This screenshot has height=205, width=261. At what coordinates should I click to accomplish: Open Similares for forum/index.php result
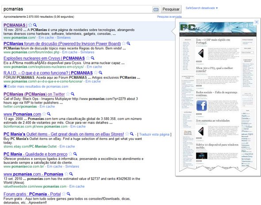pos(87,52)
